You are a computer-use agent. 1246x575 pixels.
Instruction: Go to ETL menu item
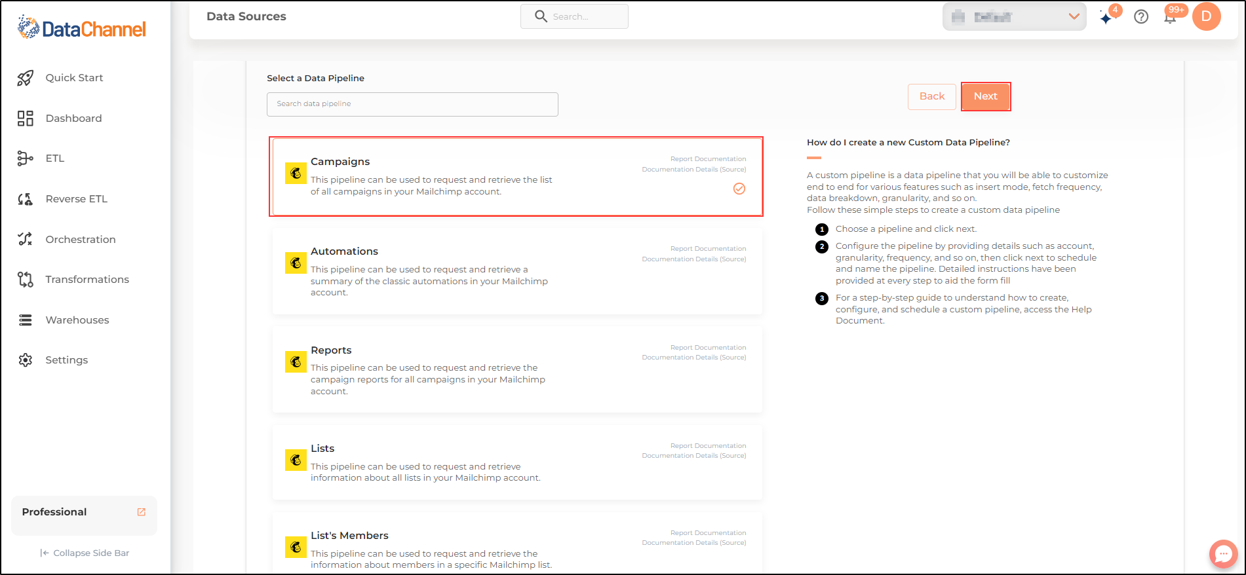point(55,158)
